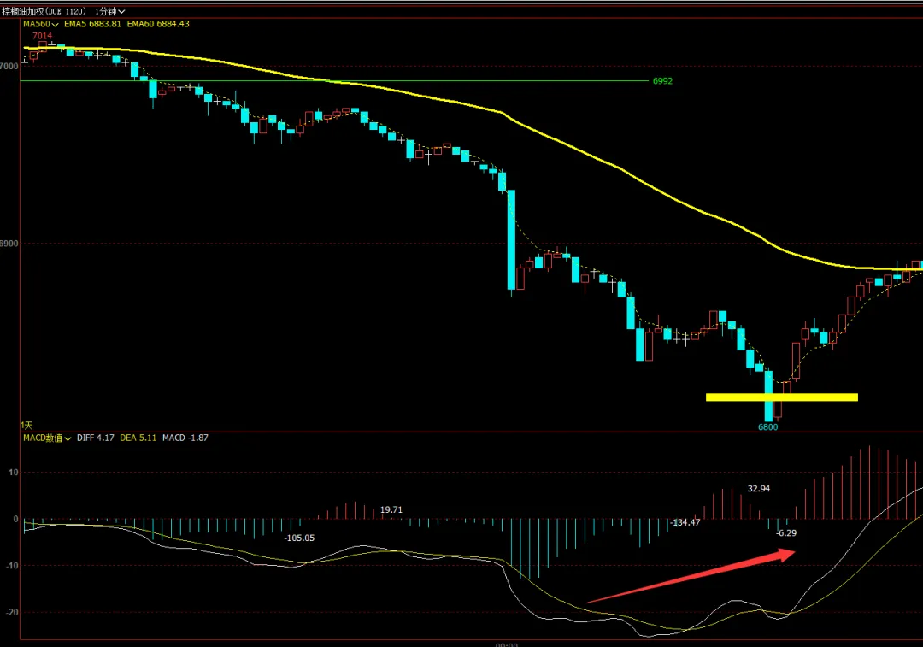Image resolution: width=923 pixels, height=647 pixels.
Task: Click the tall cyan candle near 6900
Action: point(512,239)
